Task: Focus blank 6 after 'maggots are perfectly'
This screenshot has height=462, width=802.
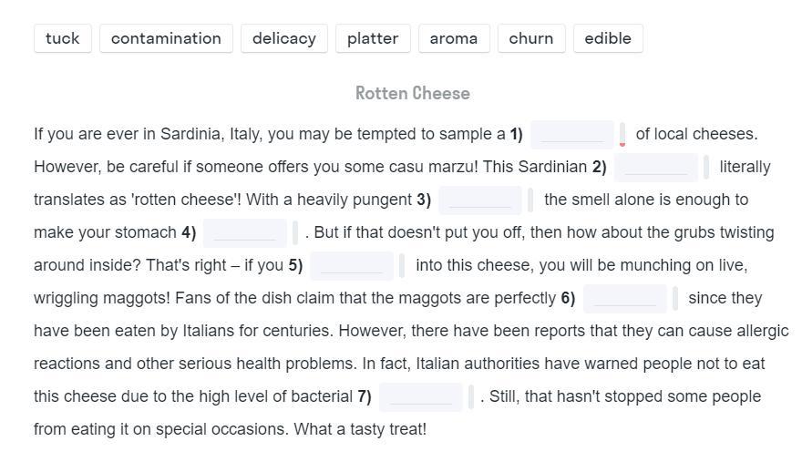Action: click(x=624, y=299)
